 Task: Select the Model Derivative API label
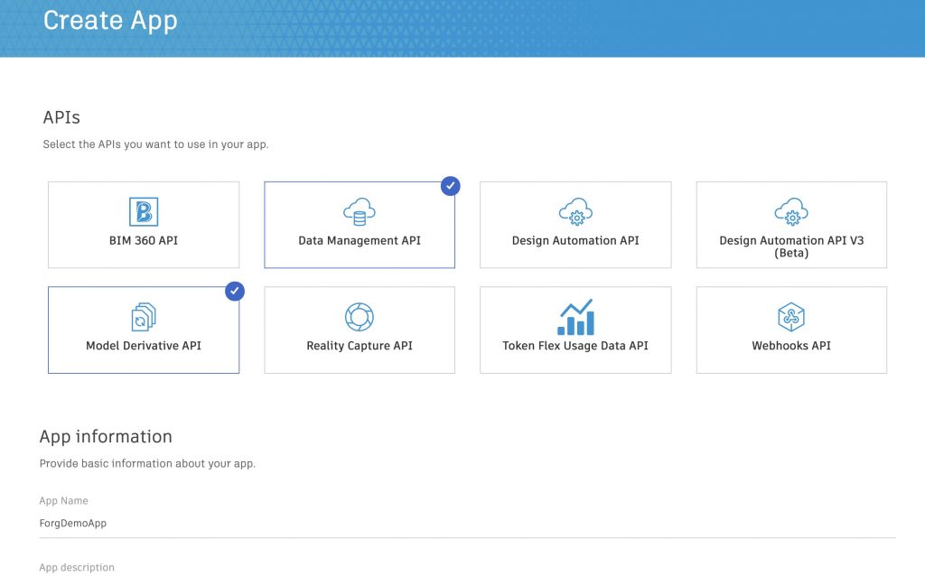click(144, 346)
